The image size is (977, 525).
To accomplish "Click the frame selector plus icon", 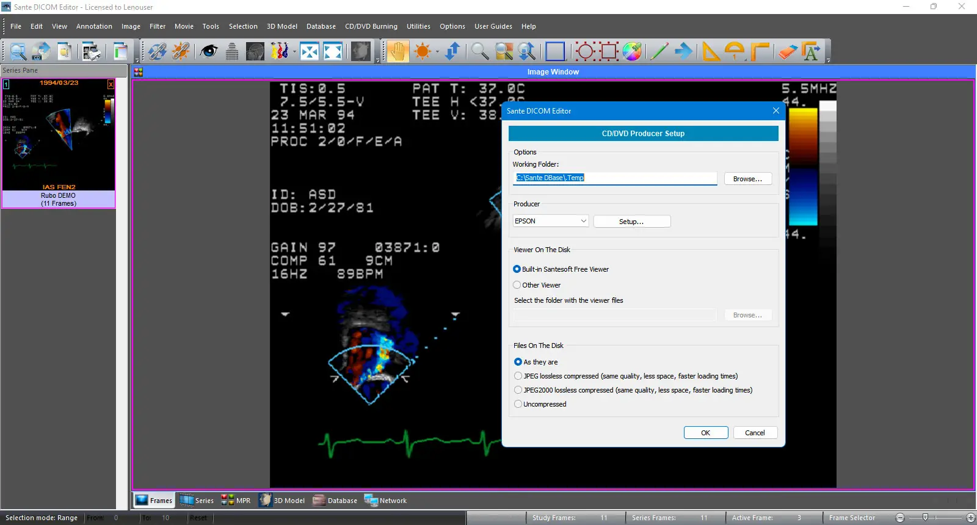I will click(x=971, y=518).
